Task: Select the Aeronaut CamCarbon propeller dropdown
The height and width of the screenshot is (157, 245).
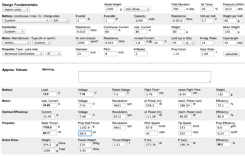Action: (x=23, y=54)
